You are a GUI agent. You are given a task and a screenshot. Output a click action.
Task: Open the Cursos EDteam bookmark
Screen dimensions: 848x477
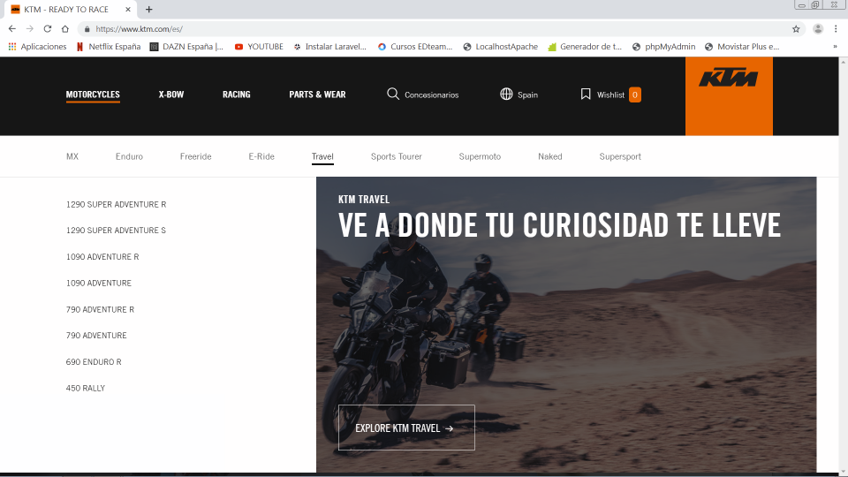pyautogui.click(x=415, y=47)
